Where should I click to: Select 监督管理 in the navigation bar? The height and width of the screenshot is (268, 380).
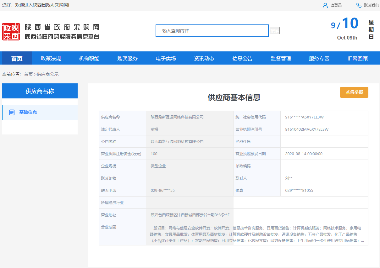[x=281, y=58]
